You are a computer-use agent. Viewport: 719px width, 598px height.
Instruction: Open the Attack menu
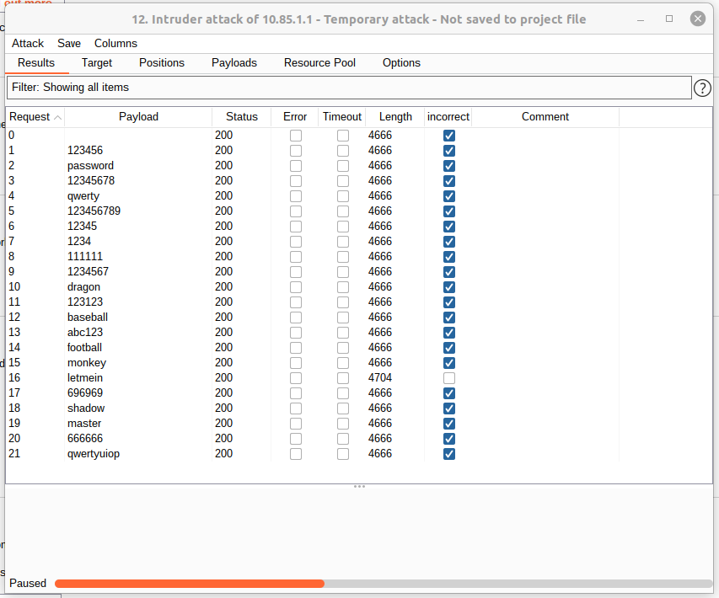coord(28,43)
